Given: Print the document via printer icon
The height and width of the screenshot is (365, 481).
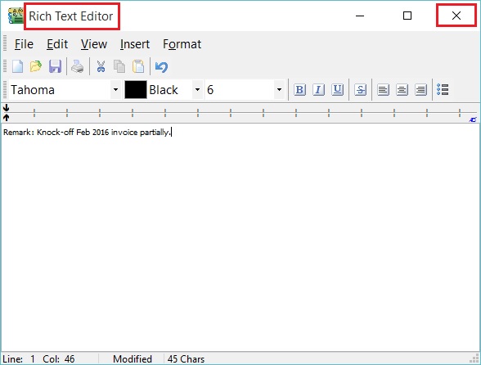Looking at the screenshot, I should 77,66.
